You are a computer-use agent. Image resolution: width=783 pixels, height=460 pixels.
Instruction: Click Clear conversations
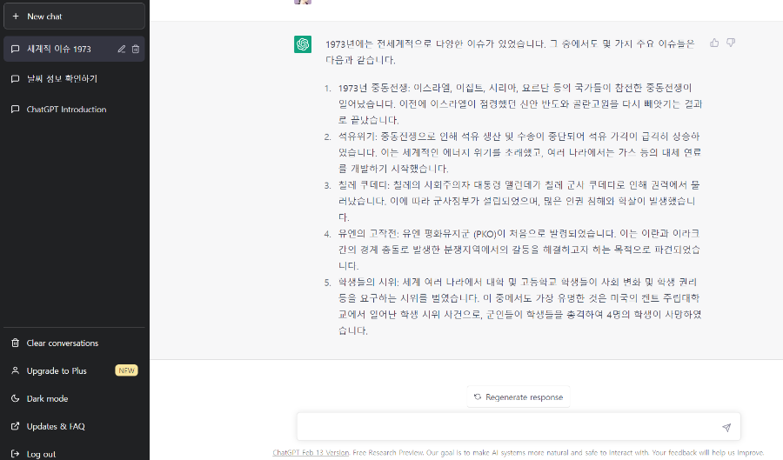coord(74,343)
